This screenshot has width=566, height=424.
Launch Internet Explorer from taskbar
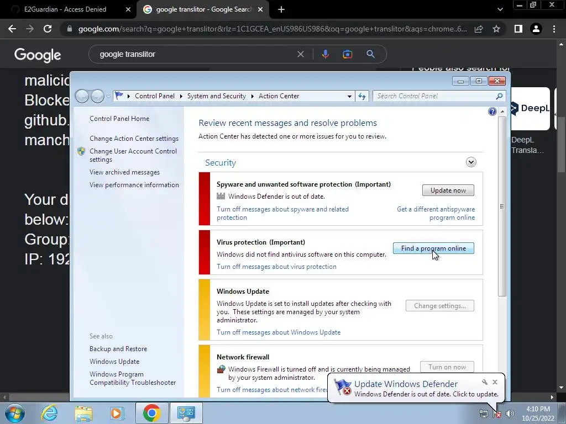tap(49, 413)
